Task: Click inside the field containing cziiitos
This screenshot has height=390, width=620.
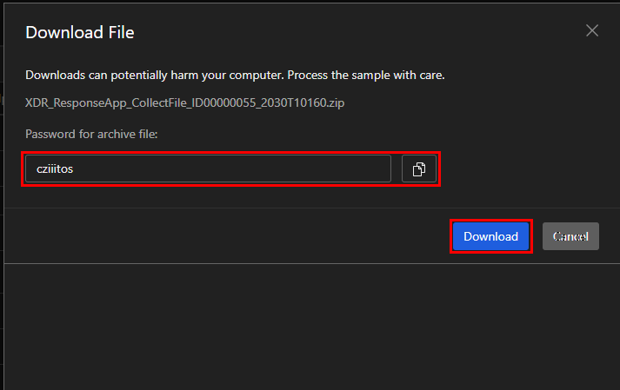Action: [208, 169]
